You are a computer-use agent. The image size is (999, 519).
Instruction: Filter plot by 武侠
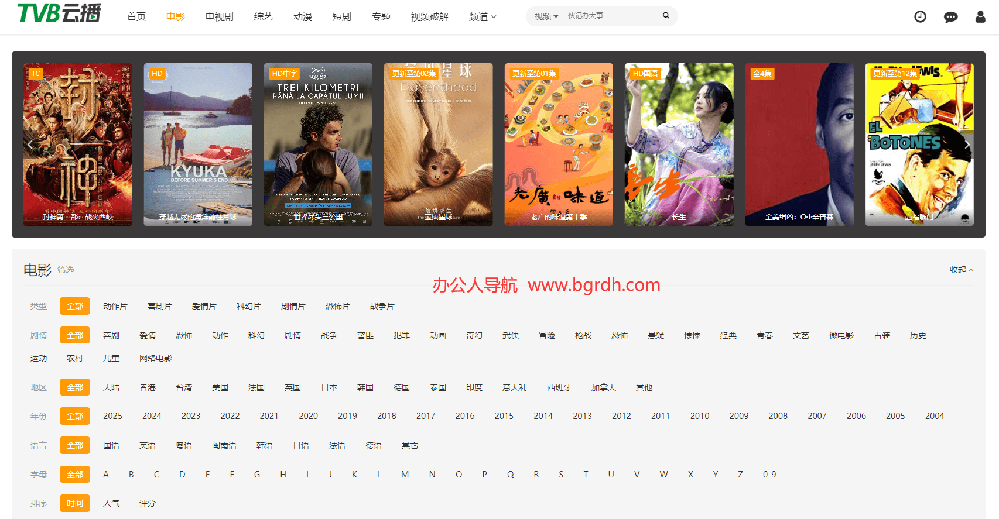(511, 335)
